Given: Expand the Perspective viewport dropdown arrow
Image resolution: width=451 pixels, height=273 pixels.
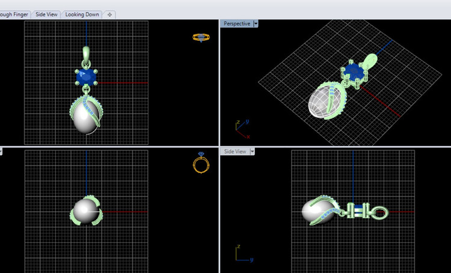Looking at the screenshot, I should point(256,23).
